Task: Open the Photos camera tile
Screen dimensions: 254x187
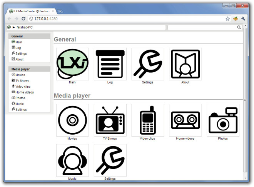Action: 223,120
